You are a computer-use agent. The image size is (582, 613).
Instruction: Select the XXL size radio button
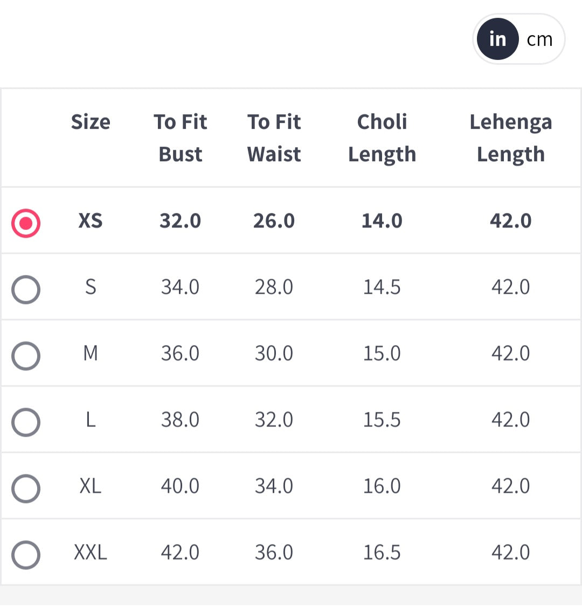coord(26,555)
